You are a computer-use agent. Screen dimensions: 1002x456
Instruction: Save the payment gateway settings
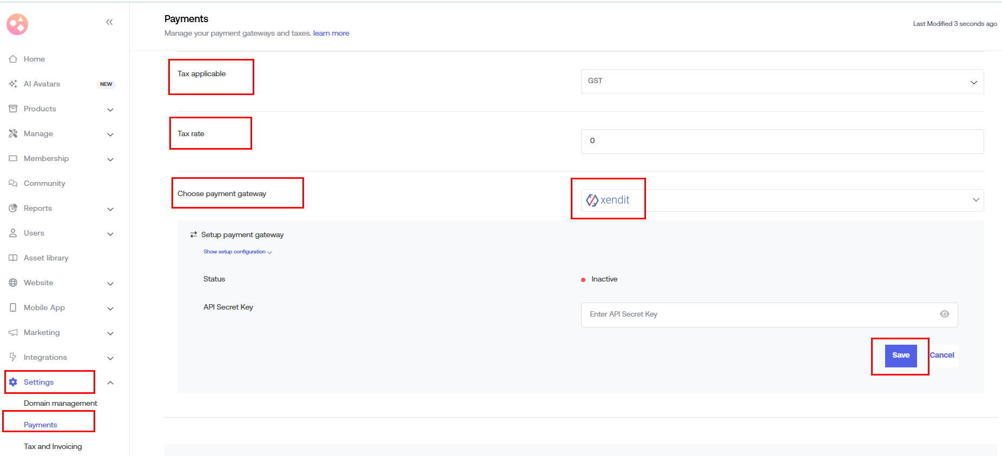(x=900, y=356)
